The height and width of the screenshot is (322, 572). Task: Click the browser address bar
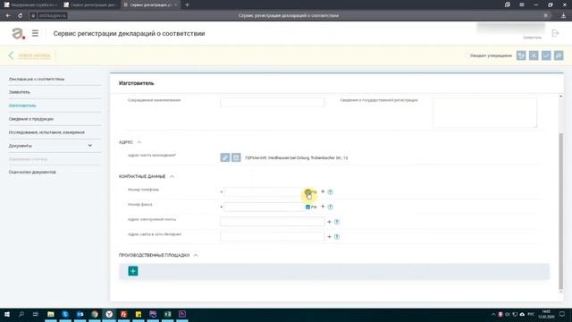288,16
